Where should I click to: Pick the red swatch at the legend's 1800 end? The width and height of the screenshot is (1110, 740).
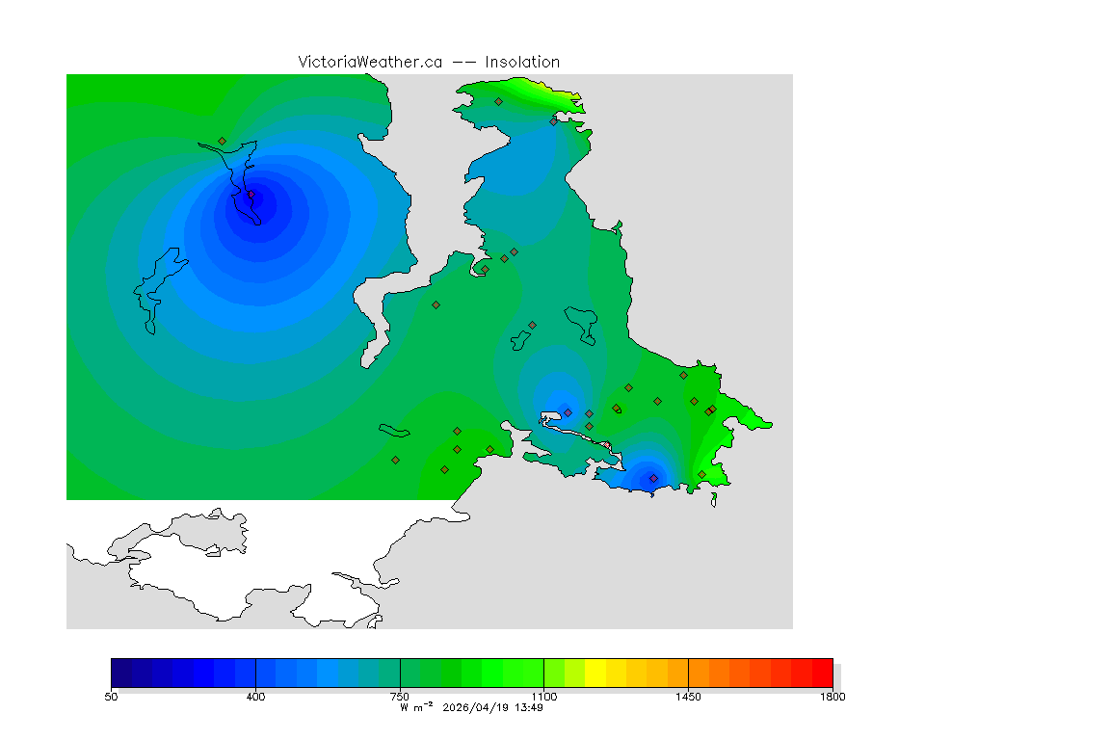click(822, 672)
